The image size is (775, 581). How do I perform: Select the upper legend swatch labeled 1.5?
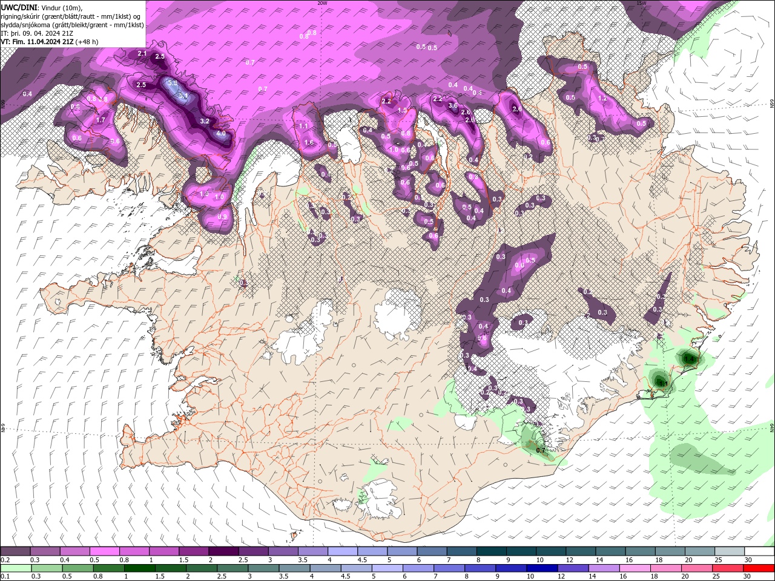[194, 551]
